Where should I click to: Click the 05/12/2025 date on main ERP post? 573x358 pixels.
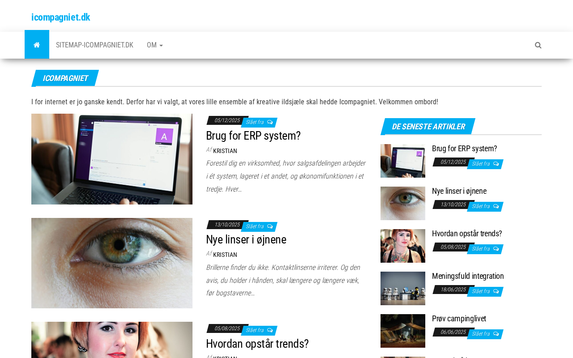[227, 120]
